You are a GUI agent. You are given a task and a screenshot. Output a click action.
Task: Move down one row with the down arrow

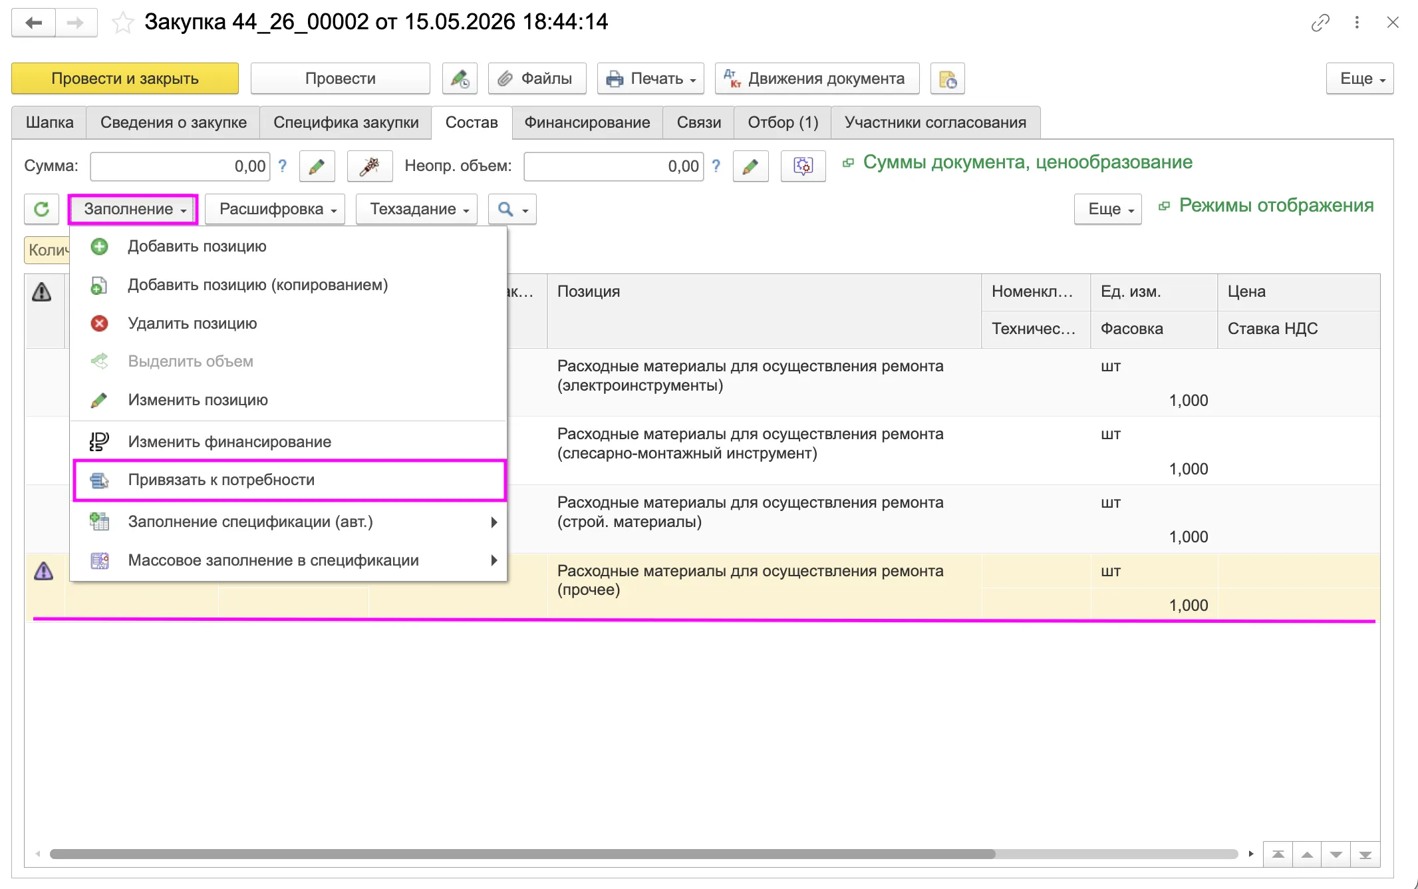pos(1336,854)
